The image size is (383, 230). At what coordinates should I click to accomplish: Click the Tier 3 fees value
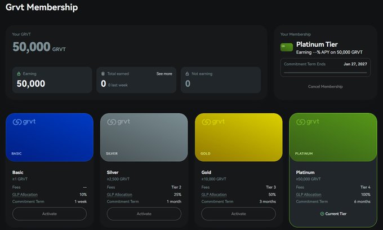(271, 187)
